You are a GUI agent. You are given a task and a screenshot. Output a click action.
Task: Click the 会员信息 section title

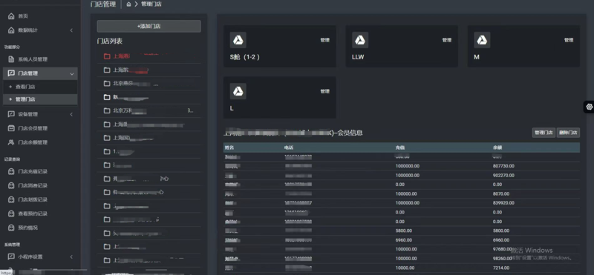(350, 133)
